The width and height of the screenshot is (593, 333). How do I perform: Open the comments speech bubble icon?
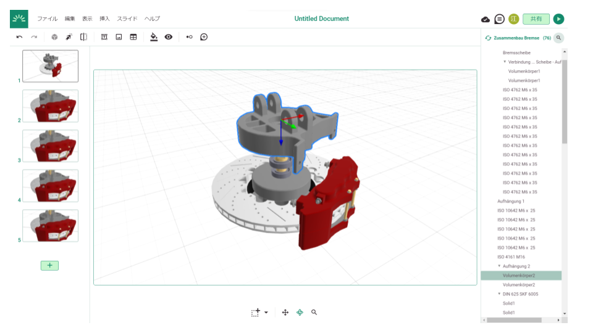[499, 19]
